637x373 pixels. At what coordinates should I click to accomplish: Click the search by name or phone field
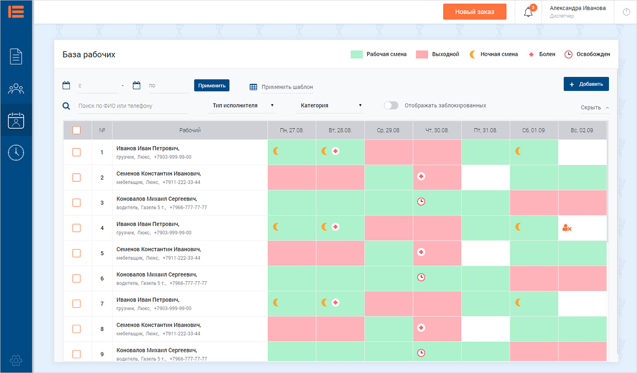(132, 106)
